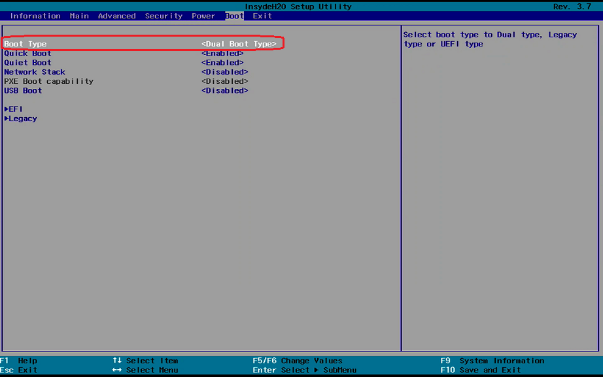
Task: Toggle the Quick Boot <Enabled> value
Action: 222,54
